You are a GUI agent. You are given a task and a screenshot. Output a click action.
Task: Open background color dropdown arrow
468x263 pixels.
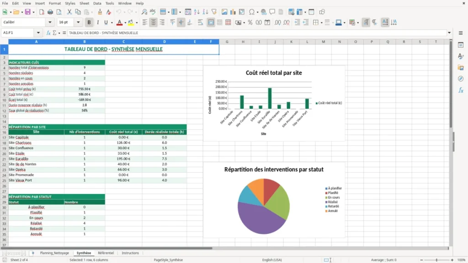pos(137,23)
